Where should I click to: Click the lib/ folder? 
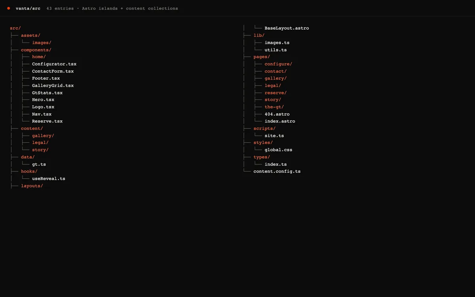point(259,35)
